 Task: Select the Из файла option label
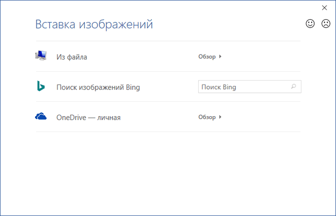pos(72,57)
